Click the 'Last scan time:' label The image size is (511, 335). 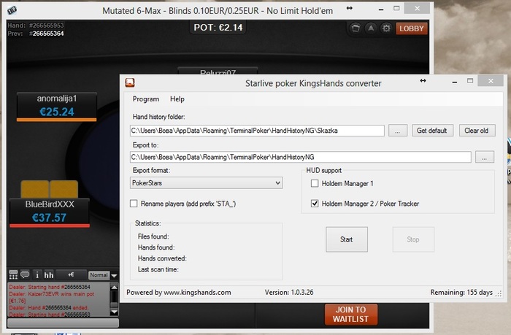158,269
